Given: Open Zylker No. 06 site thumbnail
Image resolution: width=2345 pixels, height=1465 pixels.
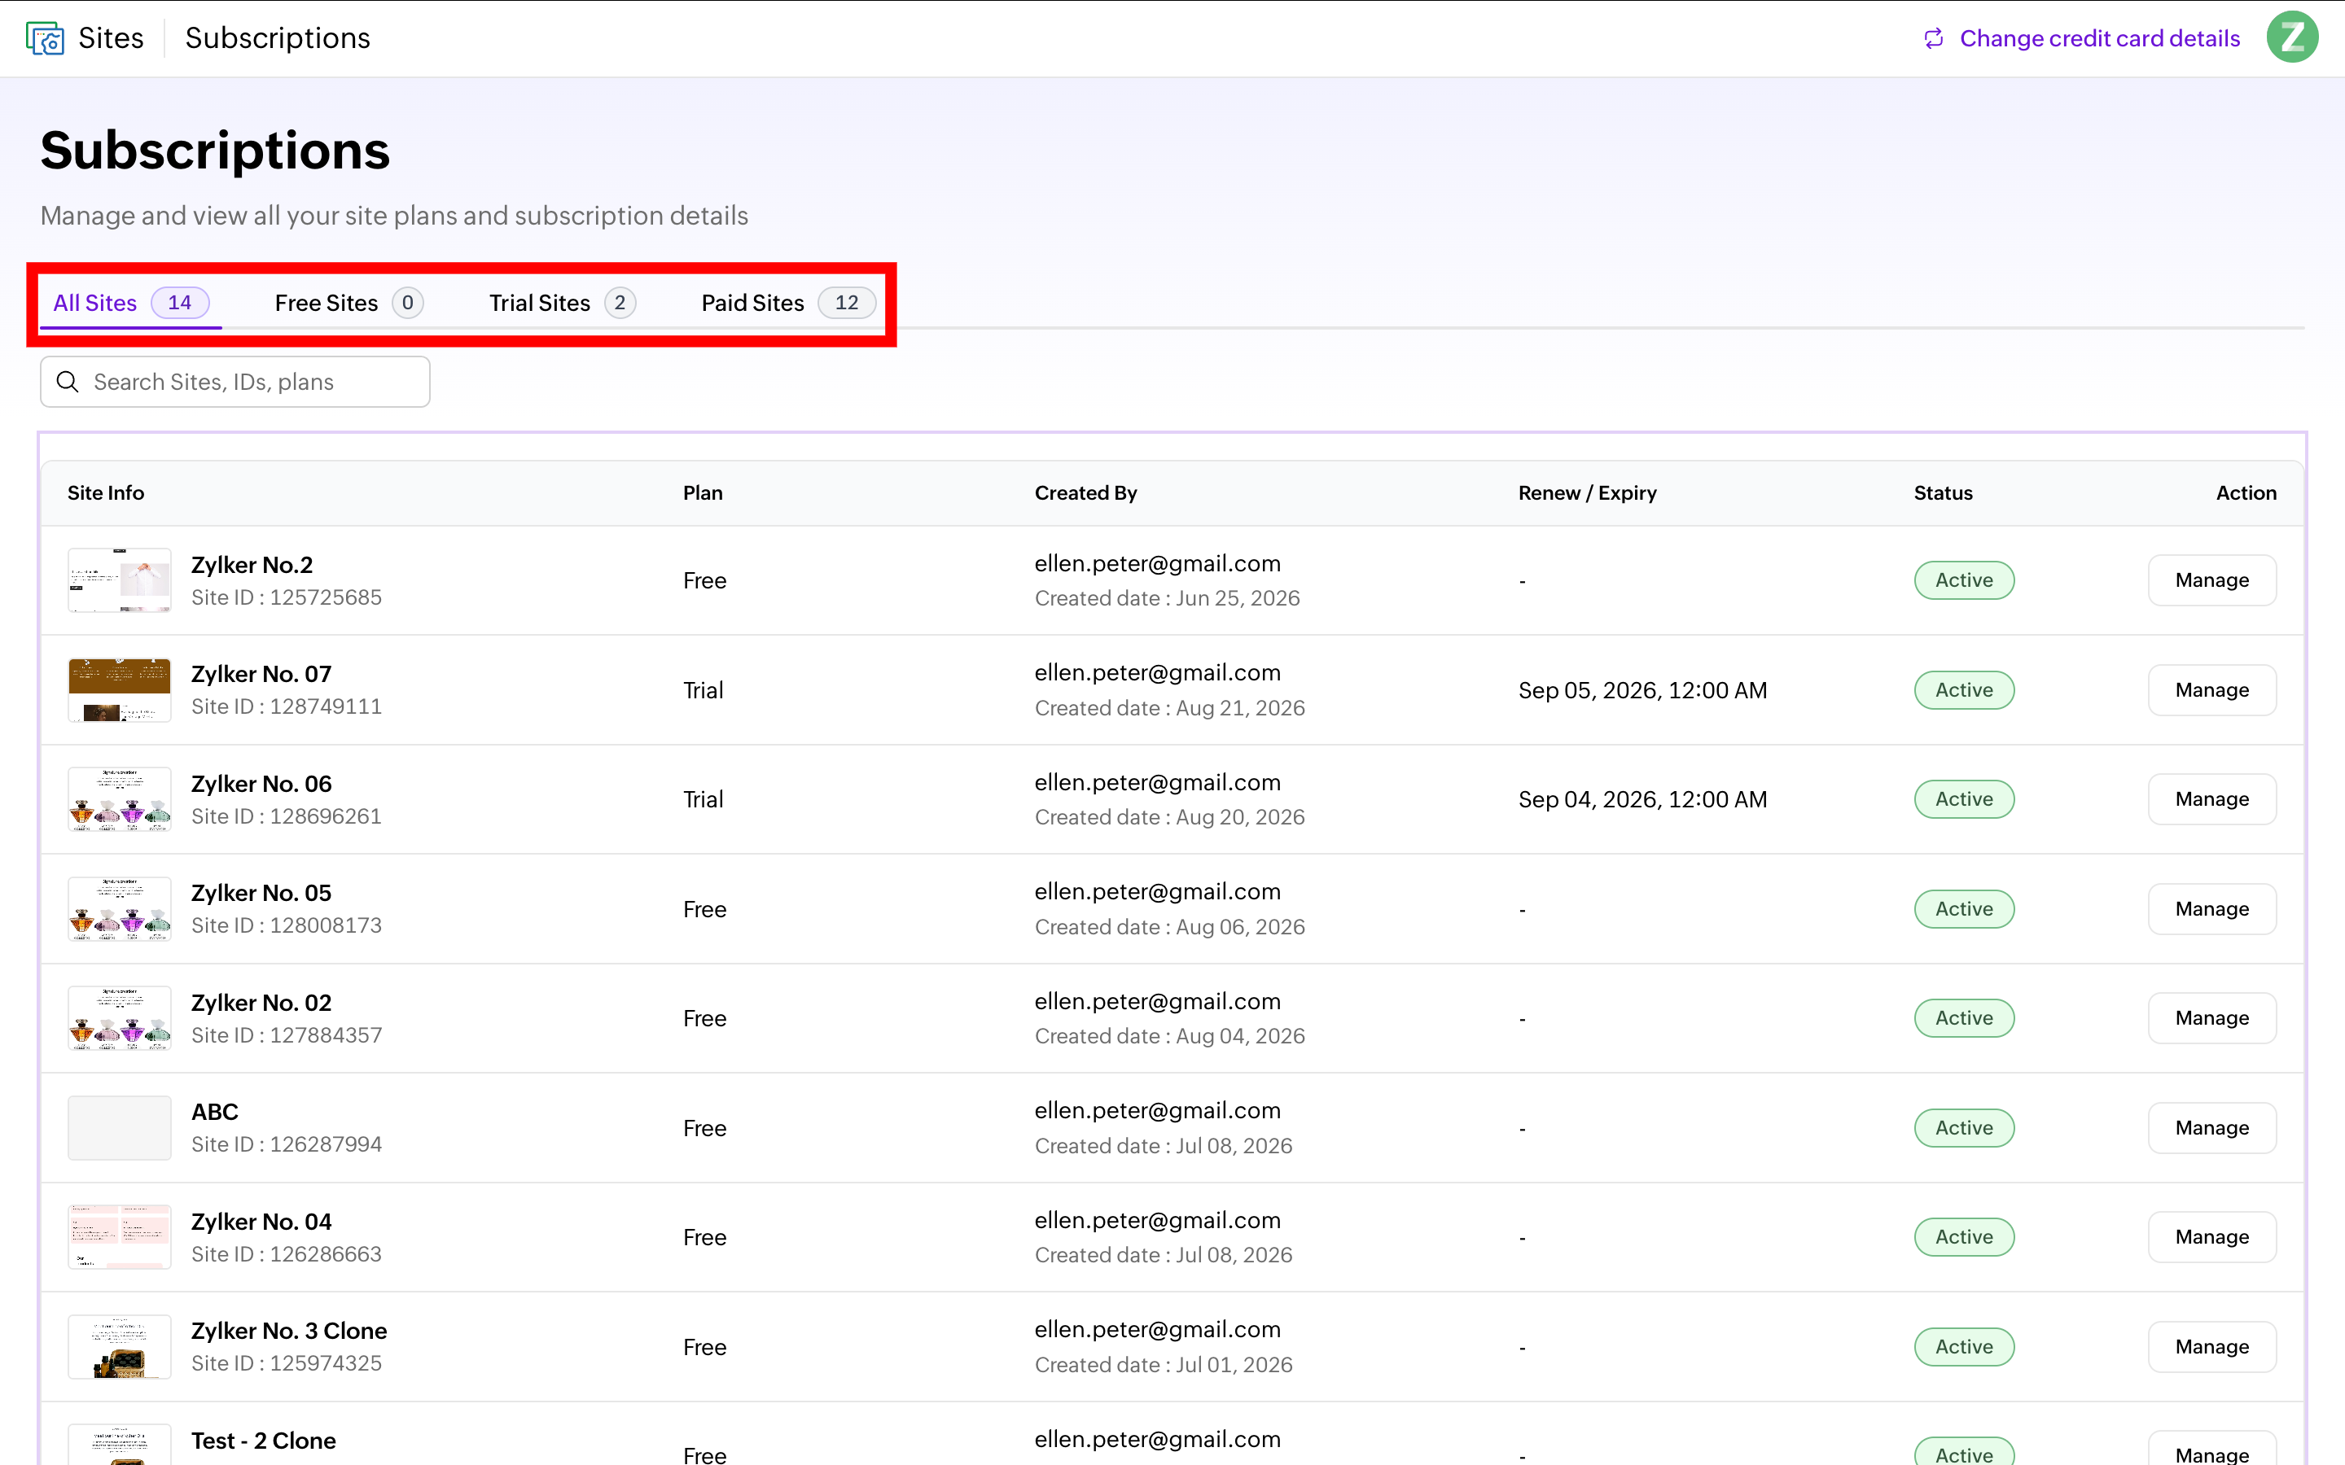Looking at the screenshot, I should 119,799.
